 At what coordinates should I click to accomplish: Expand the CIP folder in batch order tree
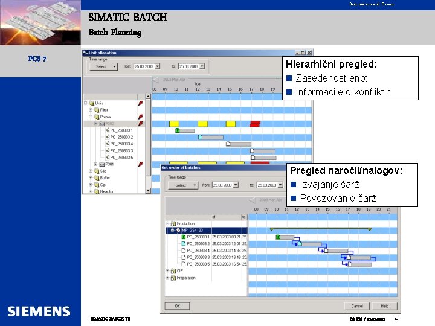point(167,270)
